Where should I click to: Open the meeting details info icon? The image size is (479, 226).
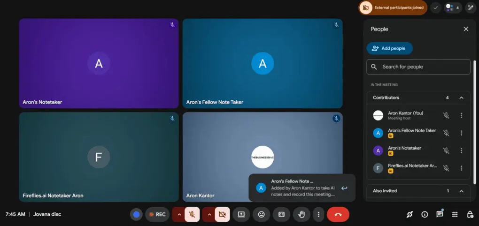point(425,214)
